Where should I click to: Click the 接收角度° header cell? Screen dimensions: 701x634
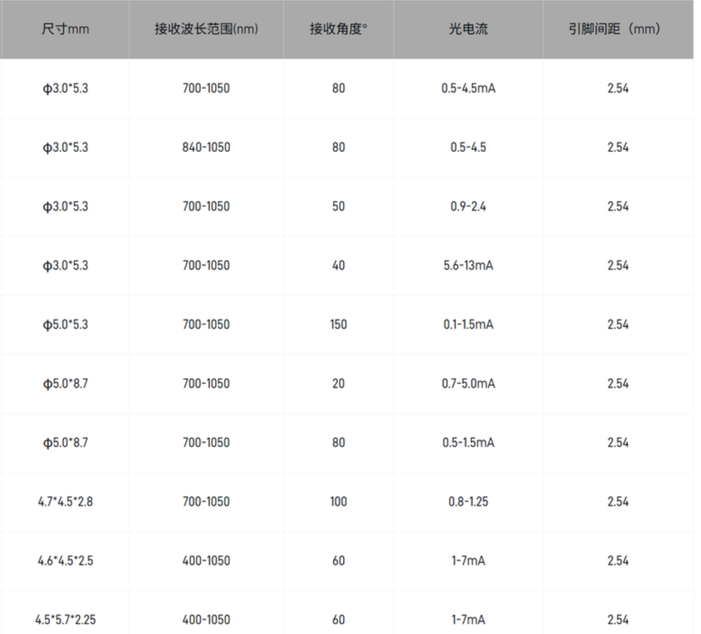pyautogui.click(x=339, y=29)
